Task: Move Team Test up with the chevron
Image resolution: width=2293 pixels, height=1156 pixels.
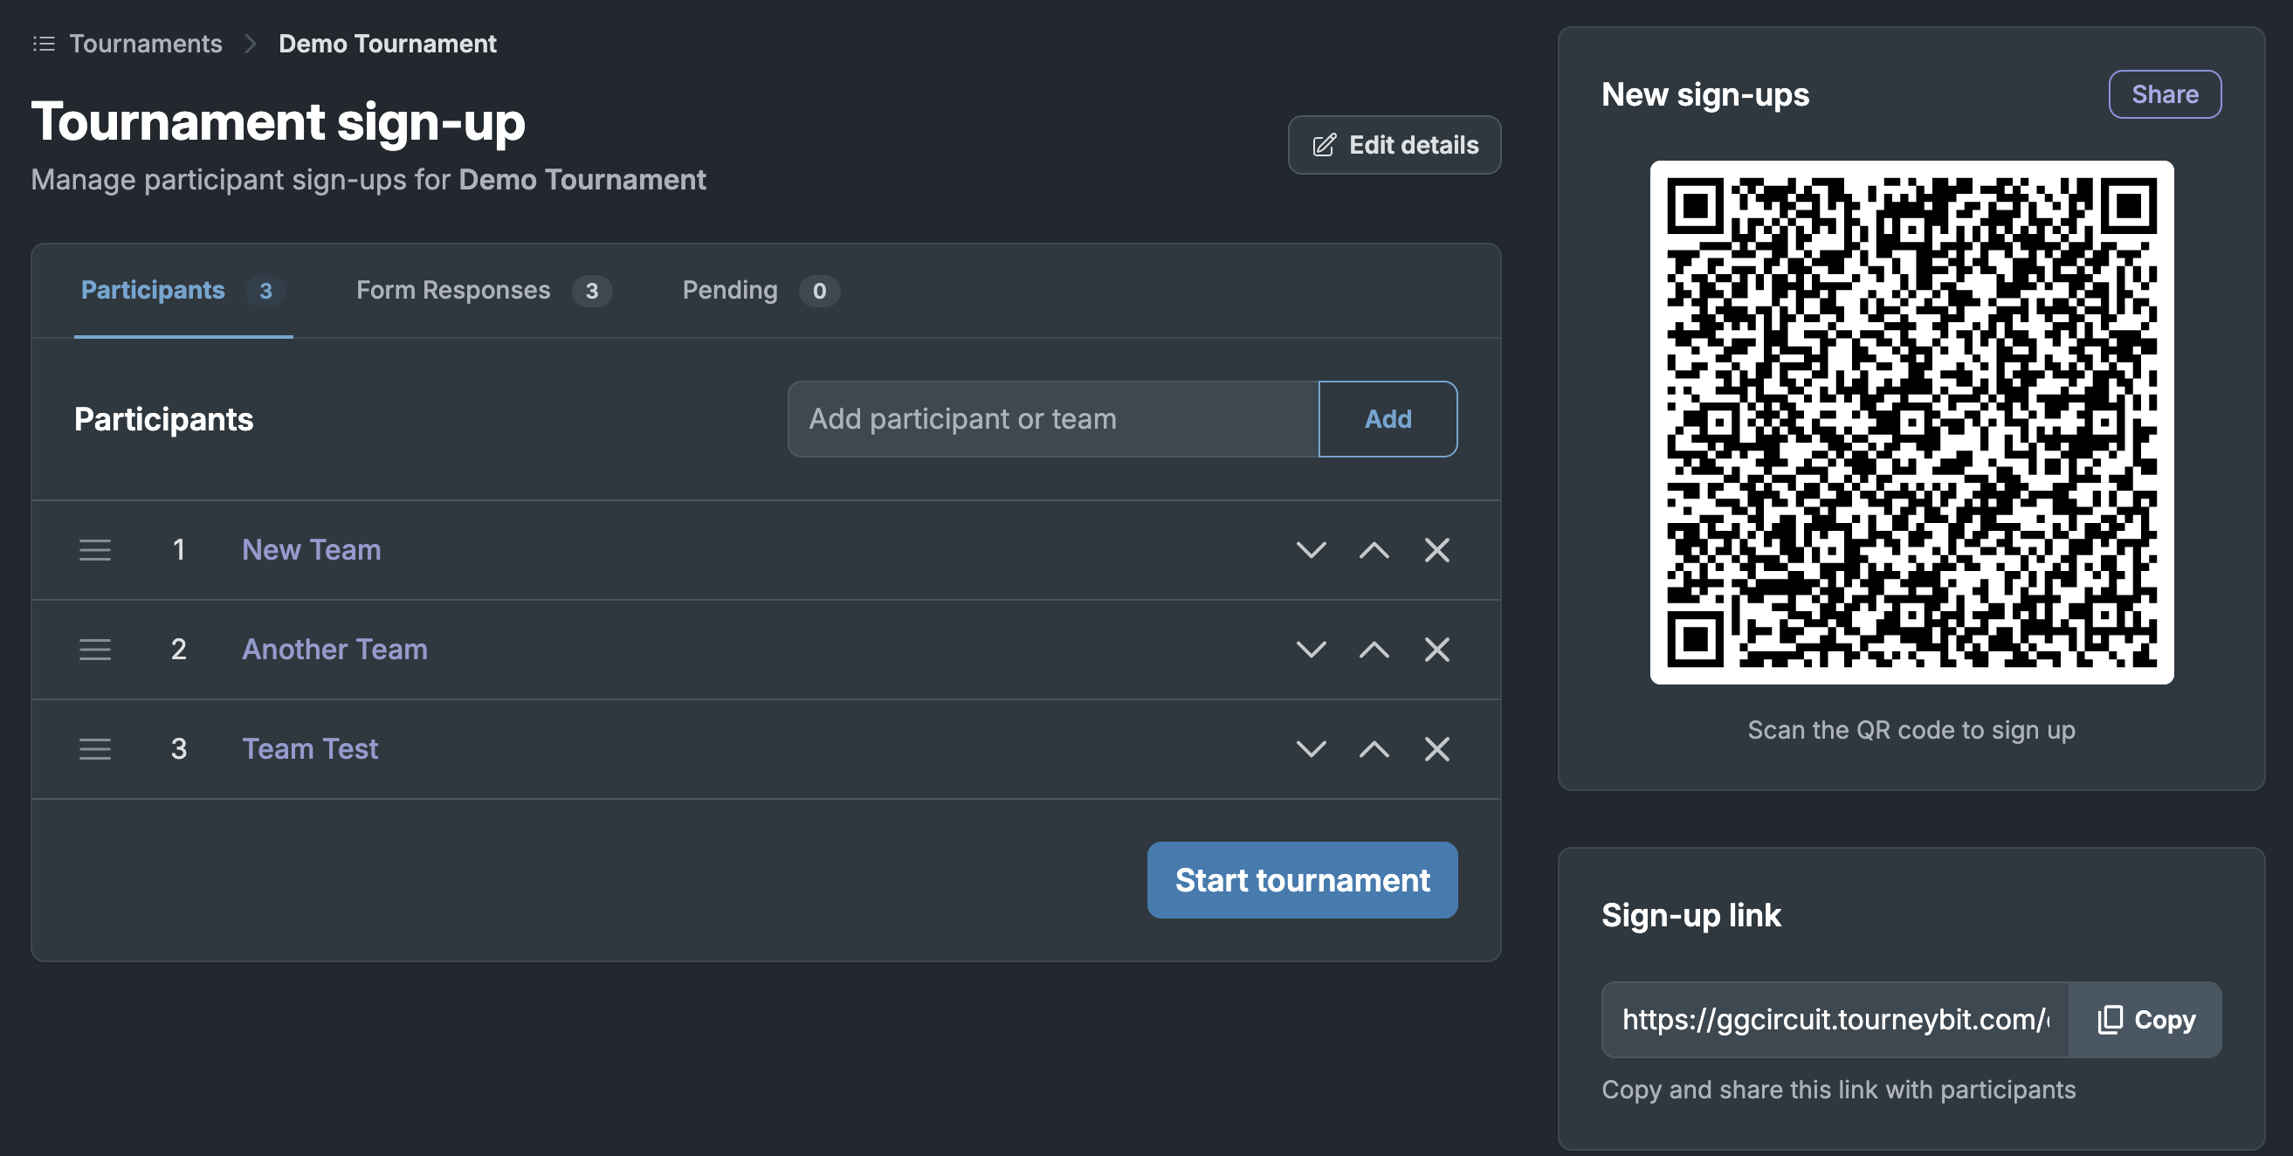Action: pyautogui.click(x=1374, y=749)
